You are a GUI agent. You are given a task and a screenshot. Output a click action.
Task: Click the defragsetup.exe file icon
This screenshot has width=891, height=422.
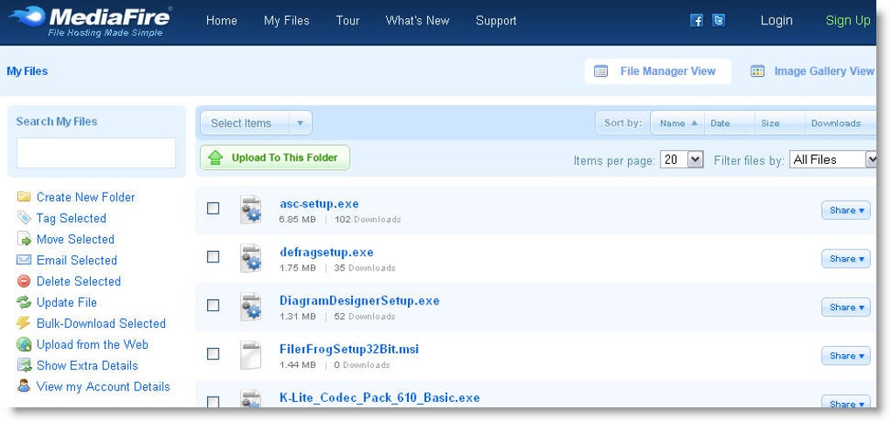pyautogui.click(x=251, y=258)
